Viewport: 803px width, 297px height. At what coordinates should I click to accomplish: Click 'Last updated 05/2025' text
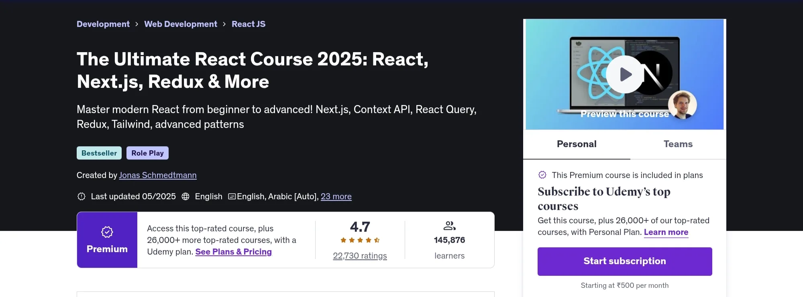click(133, 196)
